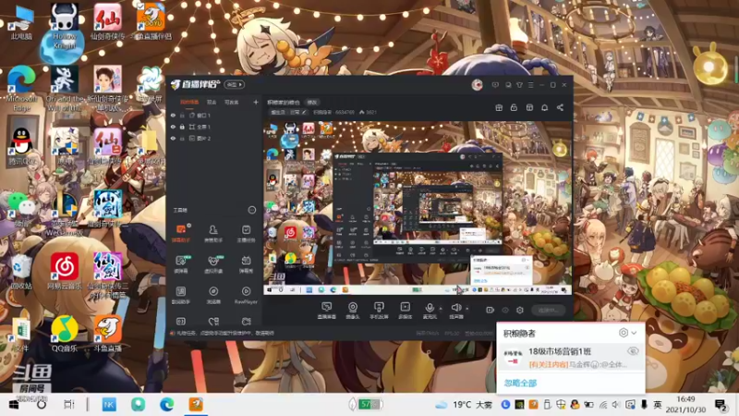Viewport: 739px width, 416px height.
Task: Open the screen-capture source beside 摄像头
Action: (x=326, y=311)
